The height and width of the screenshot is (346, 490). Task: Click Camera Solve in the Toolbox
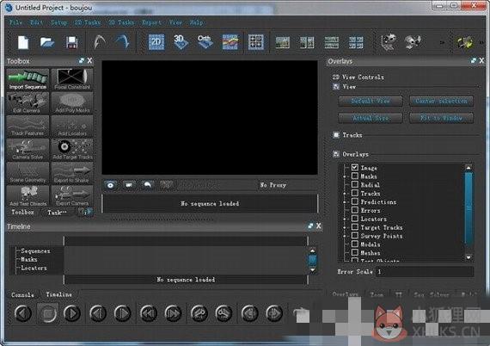(28, 149)
